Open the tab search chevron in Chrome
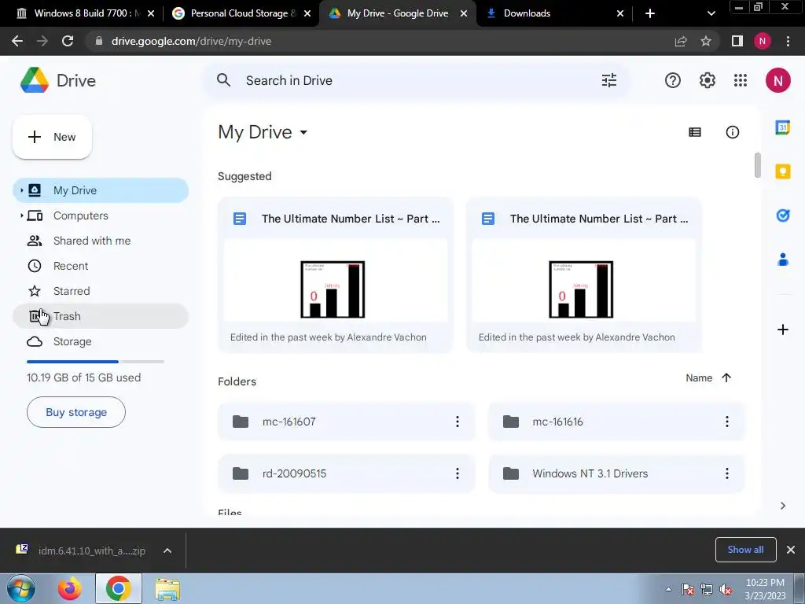Viewport: 805px width, 604px height. (x=711, y=13)
